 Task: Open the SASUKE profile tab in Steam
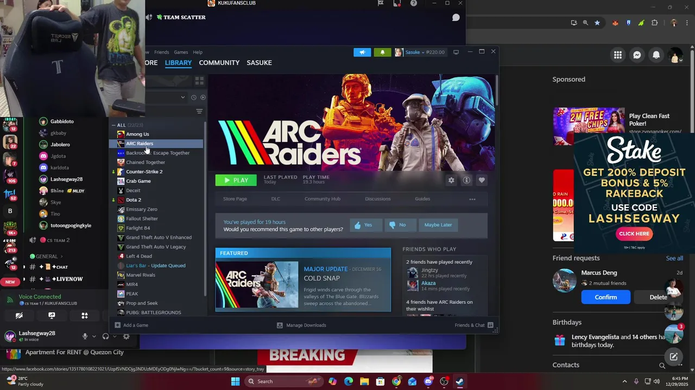[x=259, y=63]
